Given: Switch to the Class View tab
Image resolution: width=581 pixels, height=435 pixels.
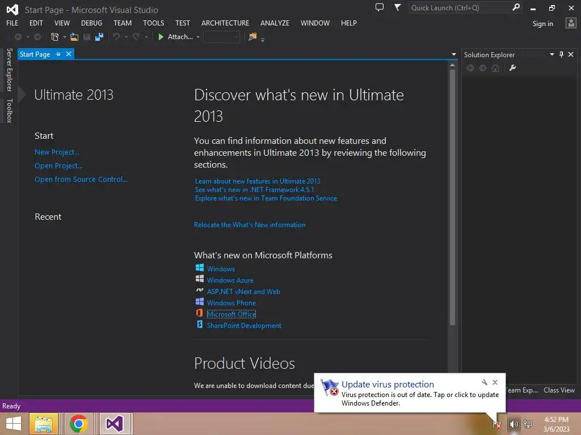Looking at the screenshot, I should coord(559,390).
